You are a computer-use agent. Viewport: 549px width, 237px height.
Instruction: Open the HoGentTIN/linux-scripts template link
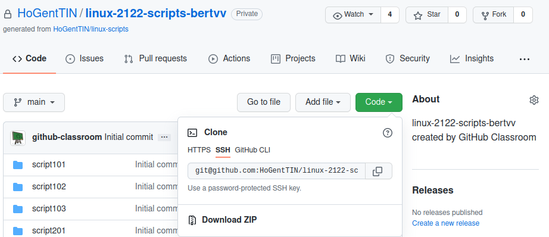91,29
